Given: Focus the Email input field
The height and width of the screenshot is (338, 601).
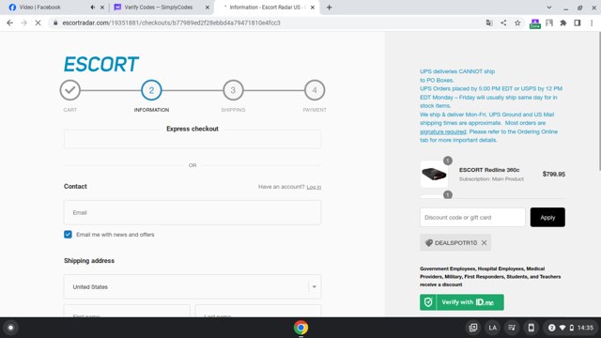Looking at the screenshot, I should tap(193, 213).
